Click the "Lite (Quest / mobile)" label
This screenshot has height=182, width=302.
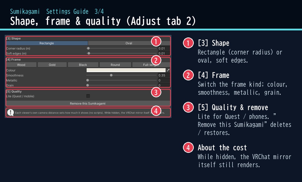click(20, 96)
